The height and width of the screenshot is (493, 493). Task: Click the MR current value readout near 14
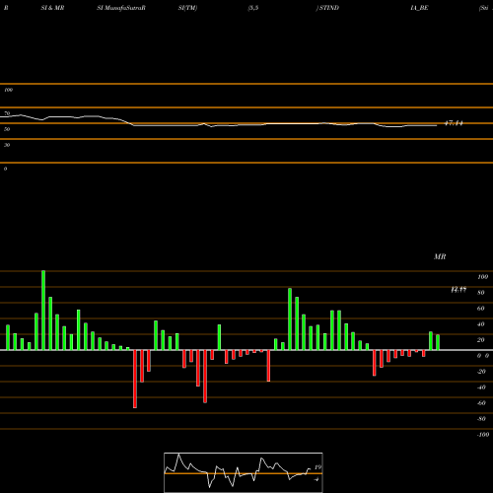pyautogui.click(x=458, y=290)
